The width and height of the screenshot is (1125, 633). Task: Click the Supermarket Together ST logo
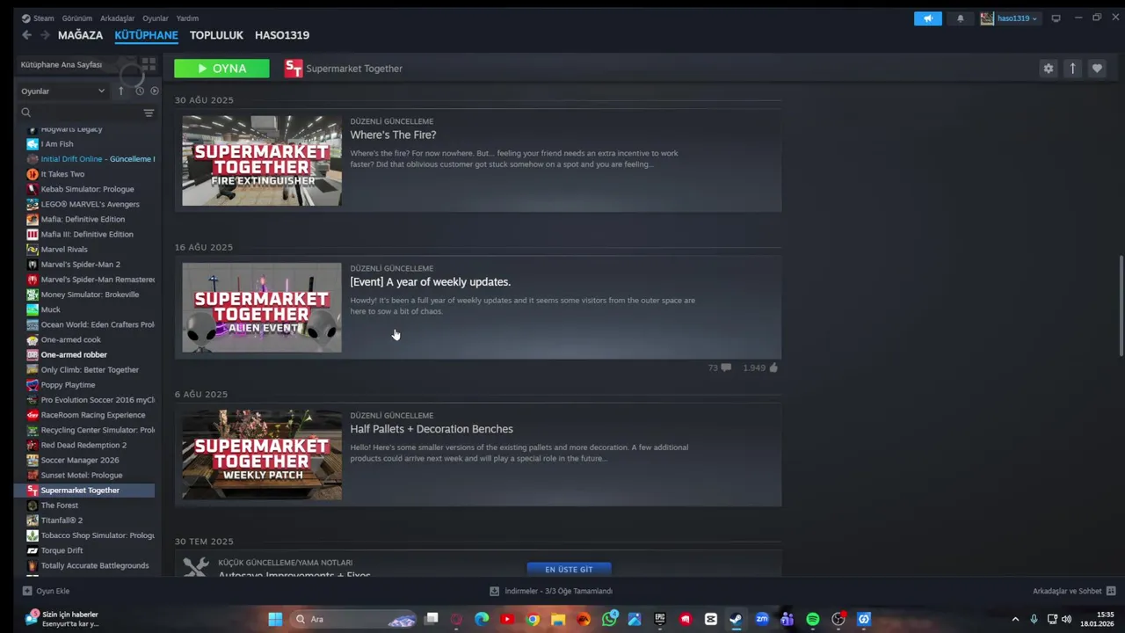point(294,69)
